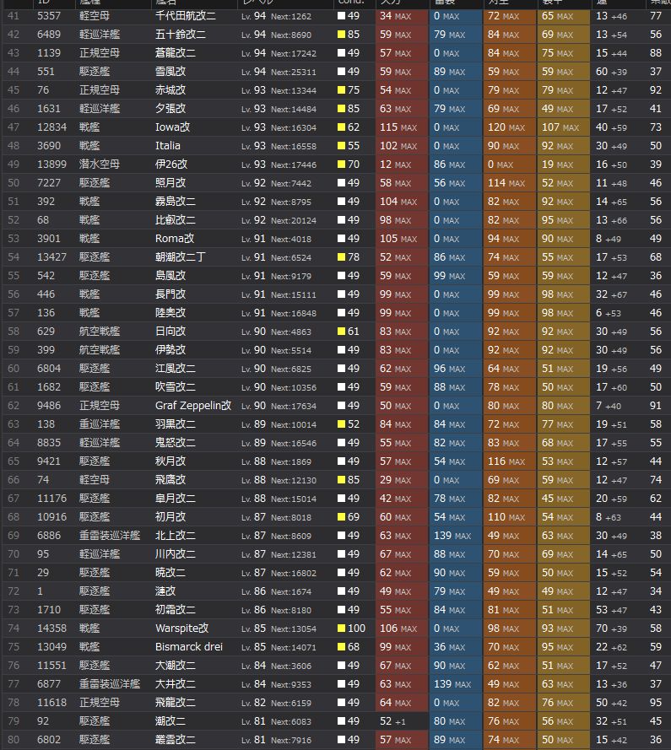This screenshot has height=750, width=671.
Task: Click the Graf Zeppelin改 name cell
Action: point(193,406)
